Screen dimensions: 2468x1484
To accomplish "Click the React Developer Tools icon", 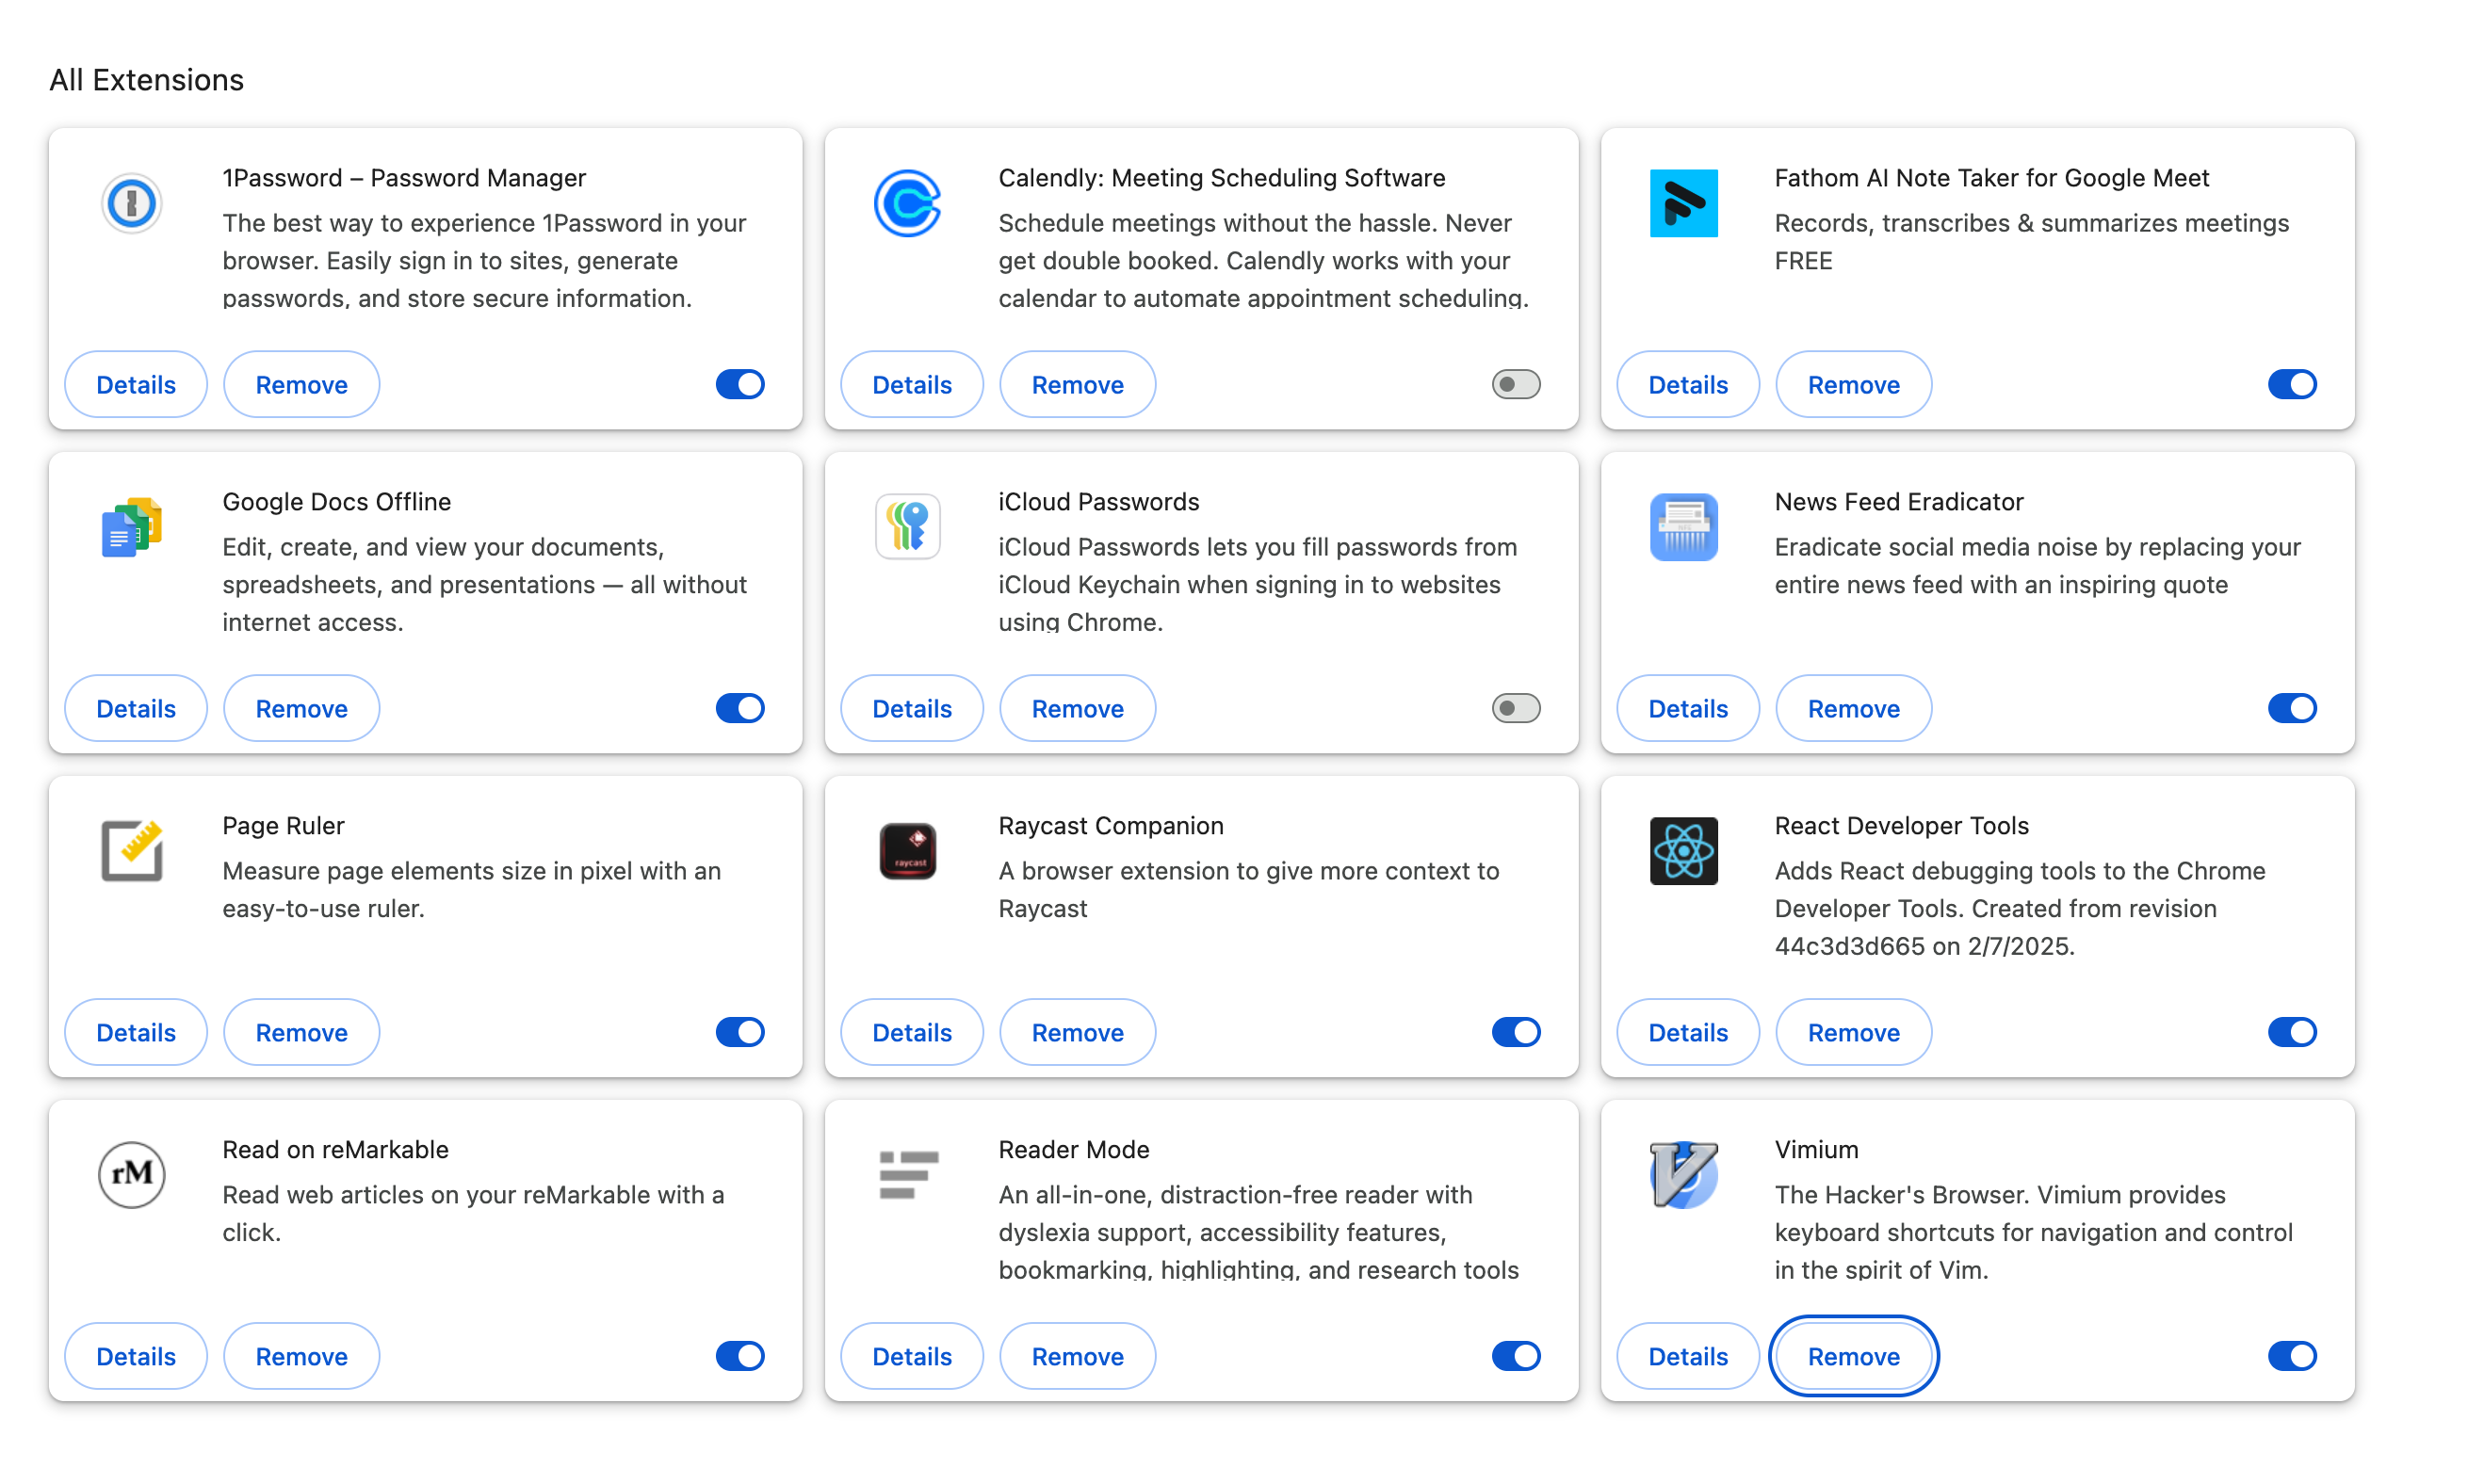I will pyautogui.click(x=1683, y=851).
